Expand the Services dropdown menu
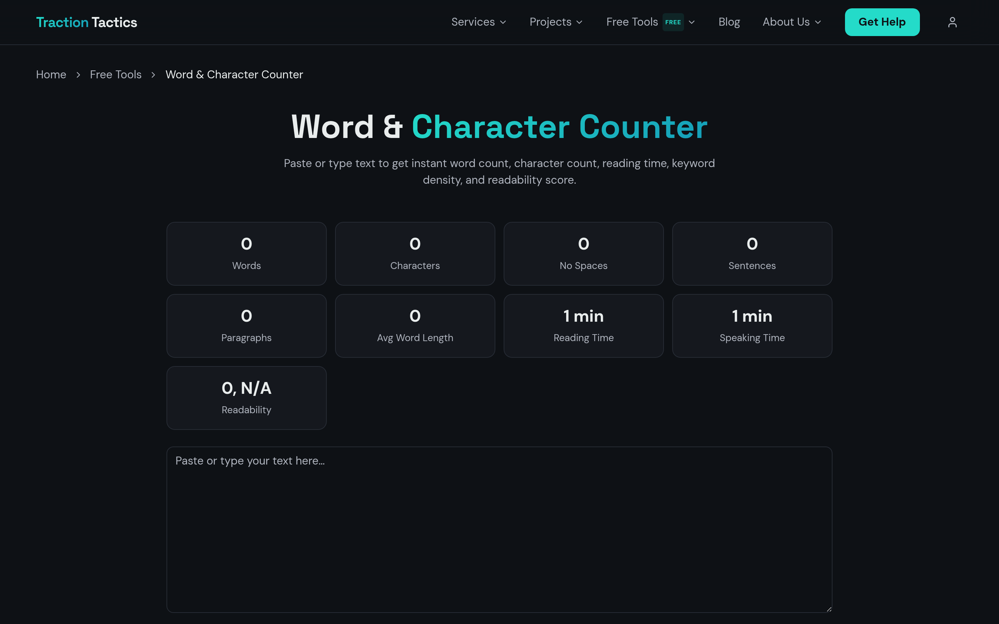The image size is (999, 624). 479,22
